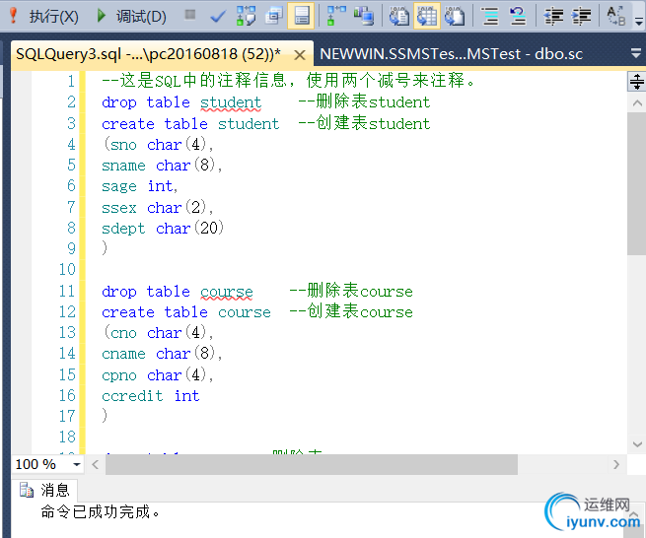Select Results to Grid output mode
Screen dimensions: 646x538
click(x=427, y=16)
